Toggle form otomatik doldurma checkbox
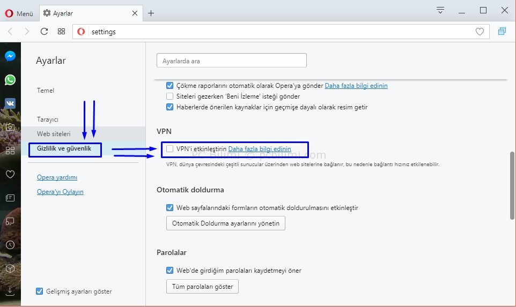This screenshot has width=516, height=307. pyautogui.click(x=170, y=207)
